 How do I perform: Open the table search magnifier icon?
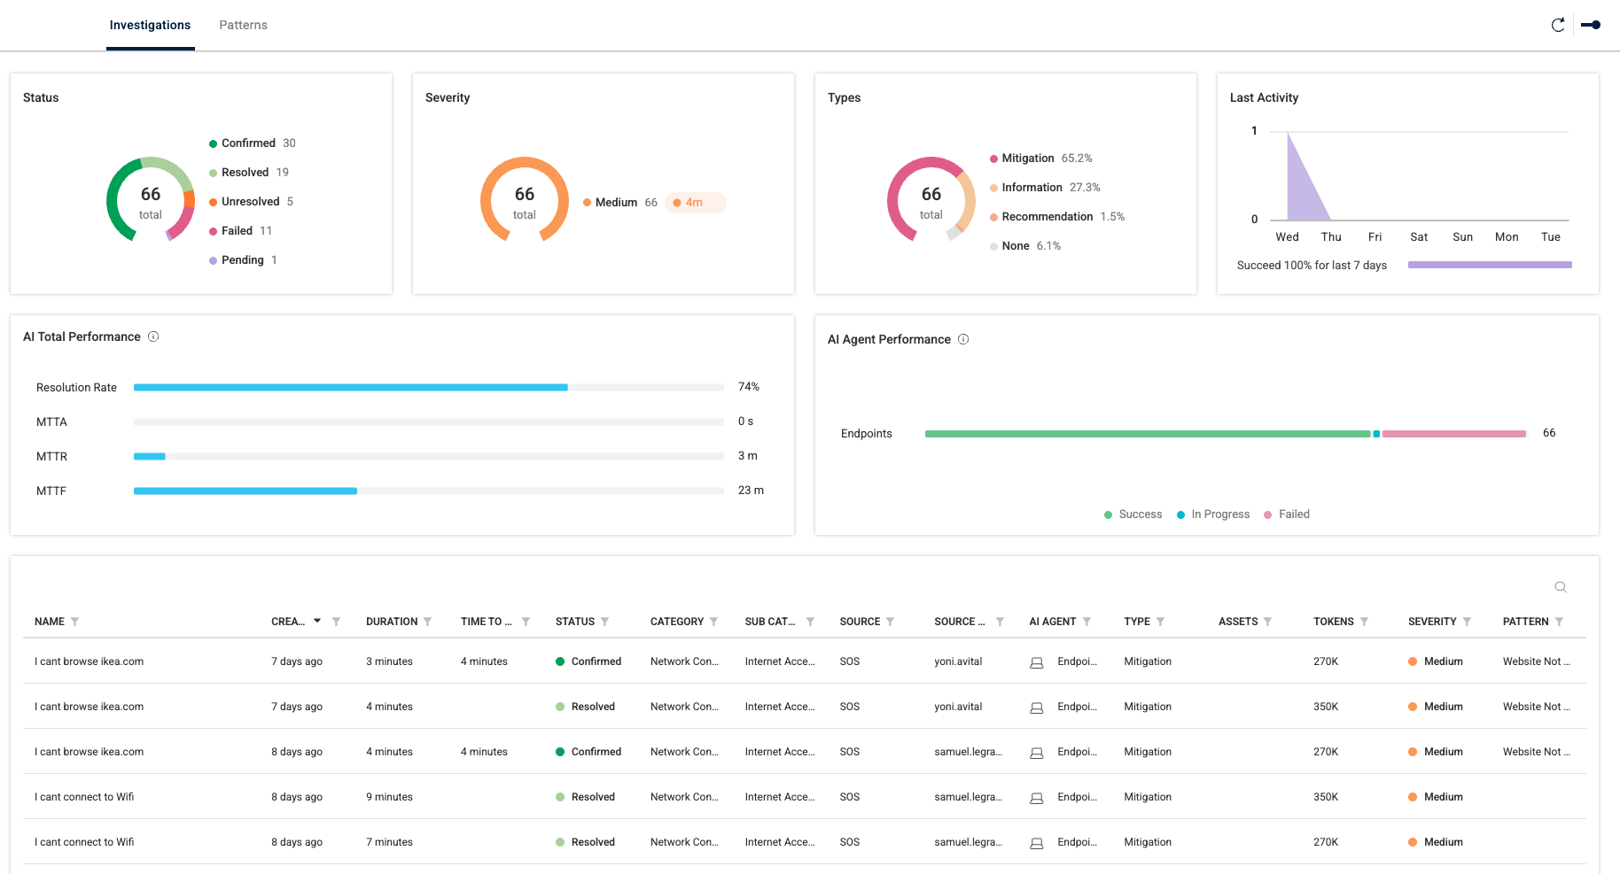(1561, 587)
